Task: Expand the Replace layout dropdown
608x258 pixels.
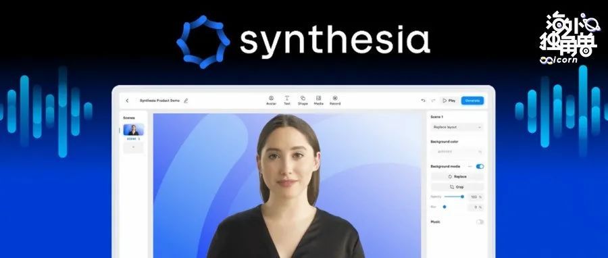Action: (457, 127)
